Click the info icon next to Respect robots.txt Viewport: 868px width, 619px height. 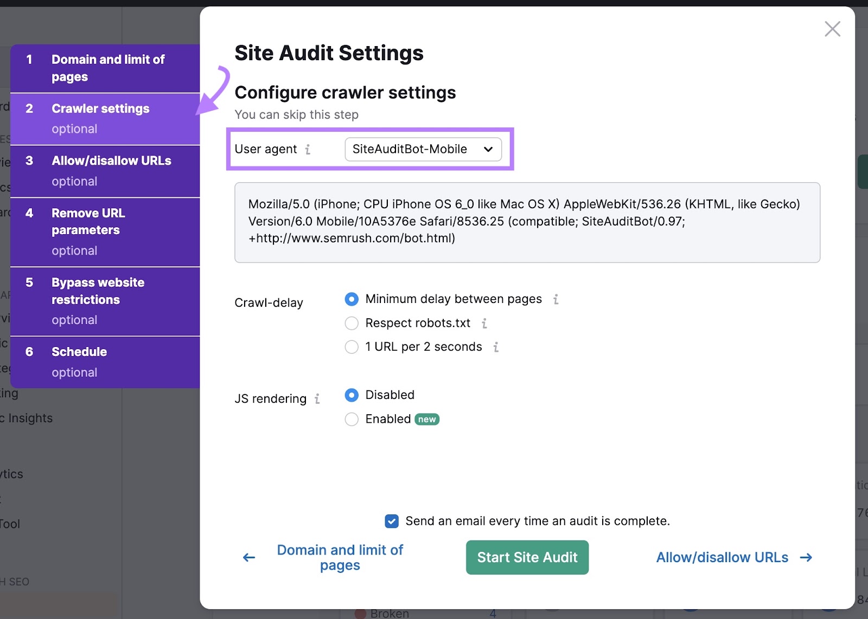(x=484, y=323)
